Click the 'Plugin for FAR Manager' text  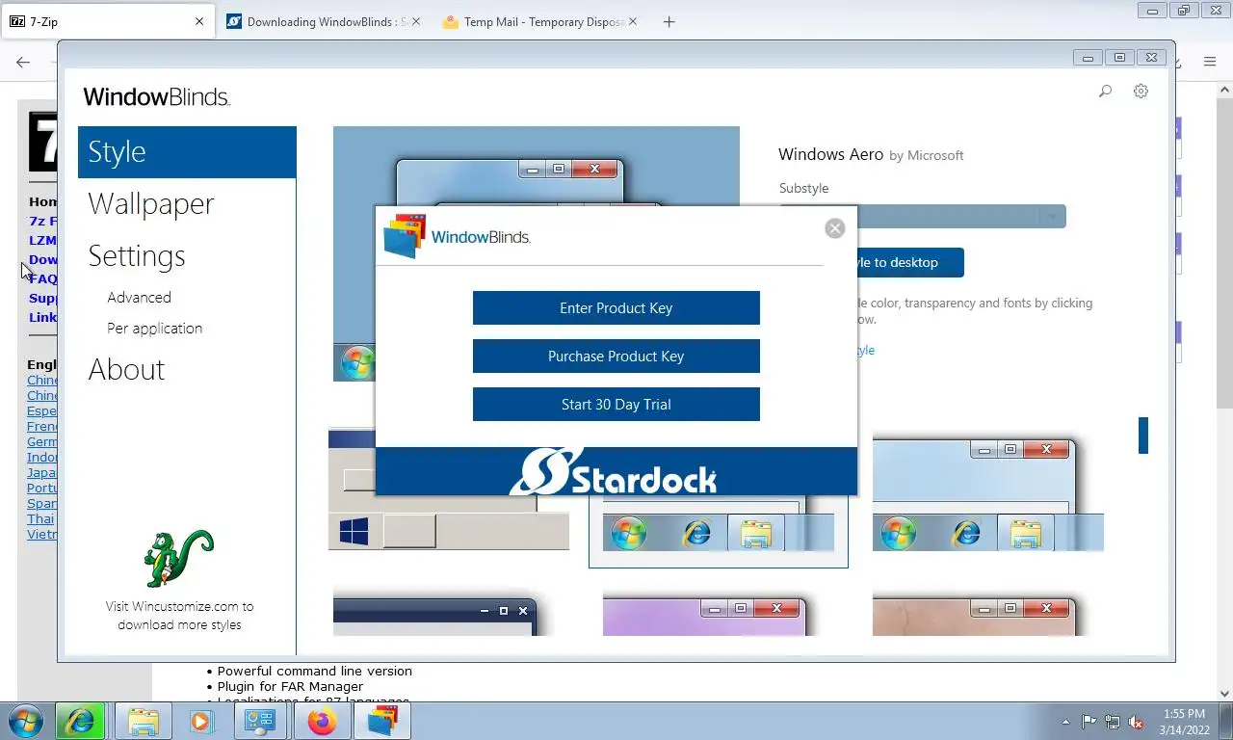point(290,686)
